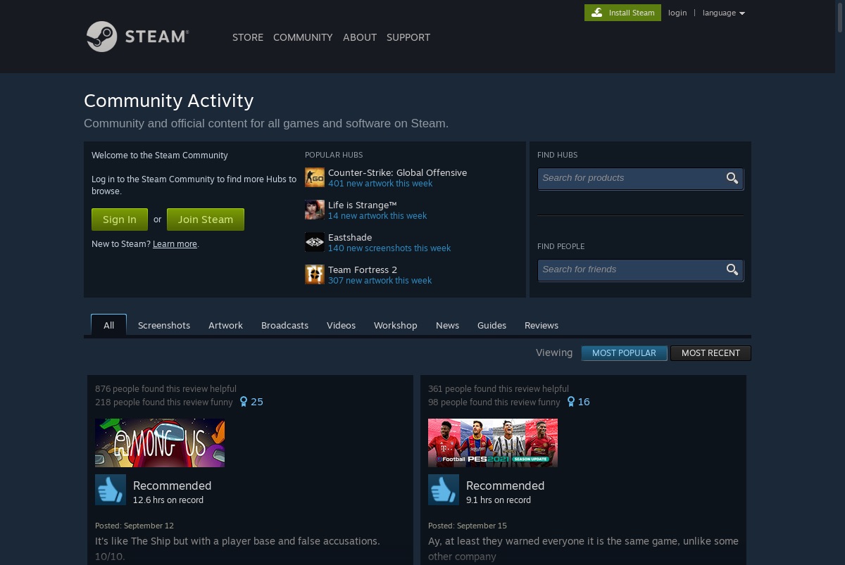Click thumbs-up icon on Among Us review
This screenshot has height=565, width=845.
click(111, 490)
